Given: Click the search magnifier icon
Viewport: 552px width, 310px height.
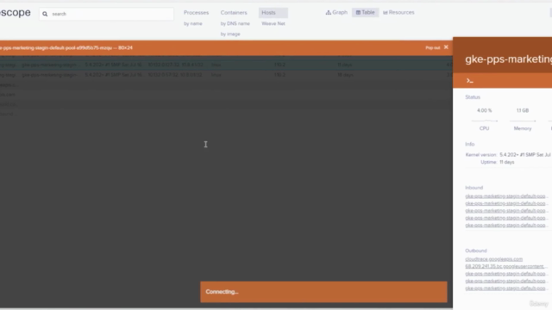Looking at the screenshot, I should 45,14.
